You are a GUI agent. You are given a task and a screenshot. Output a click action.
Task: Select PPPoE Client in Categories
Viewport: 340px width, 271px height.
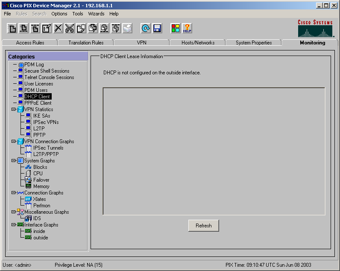pyautogui.click(x=38, y=103)
